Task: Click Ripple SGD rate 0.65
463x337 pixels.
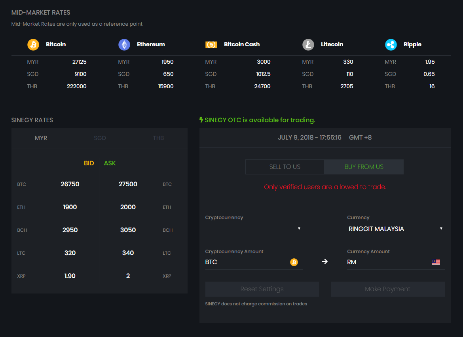Action: tap(429, 74)
